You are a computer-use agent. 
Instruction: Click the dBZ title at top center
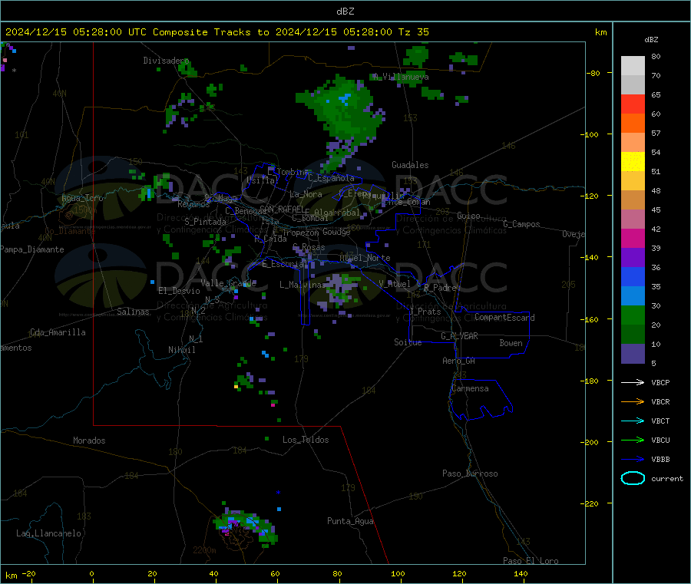coord(345,11)
